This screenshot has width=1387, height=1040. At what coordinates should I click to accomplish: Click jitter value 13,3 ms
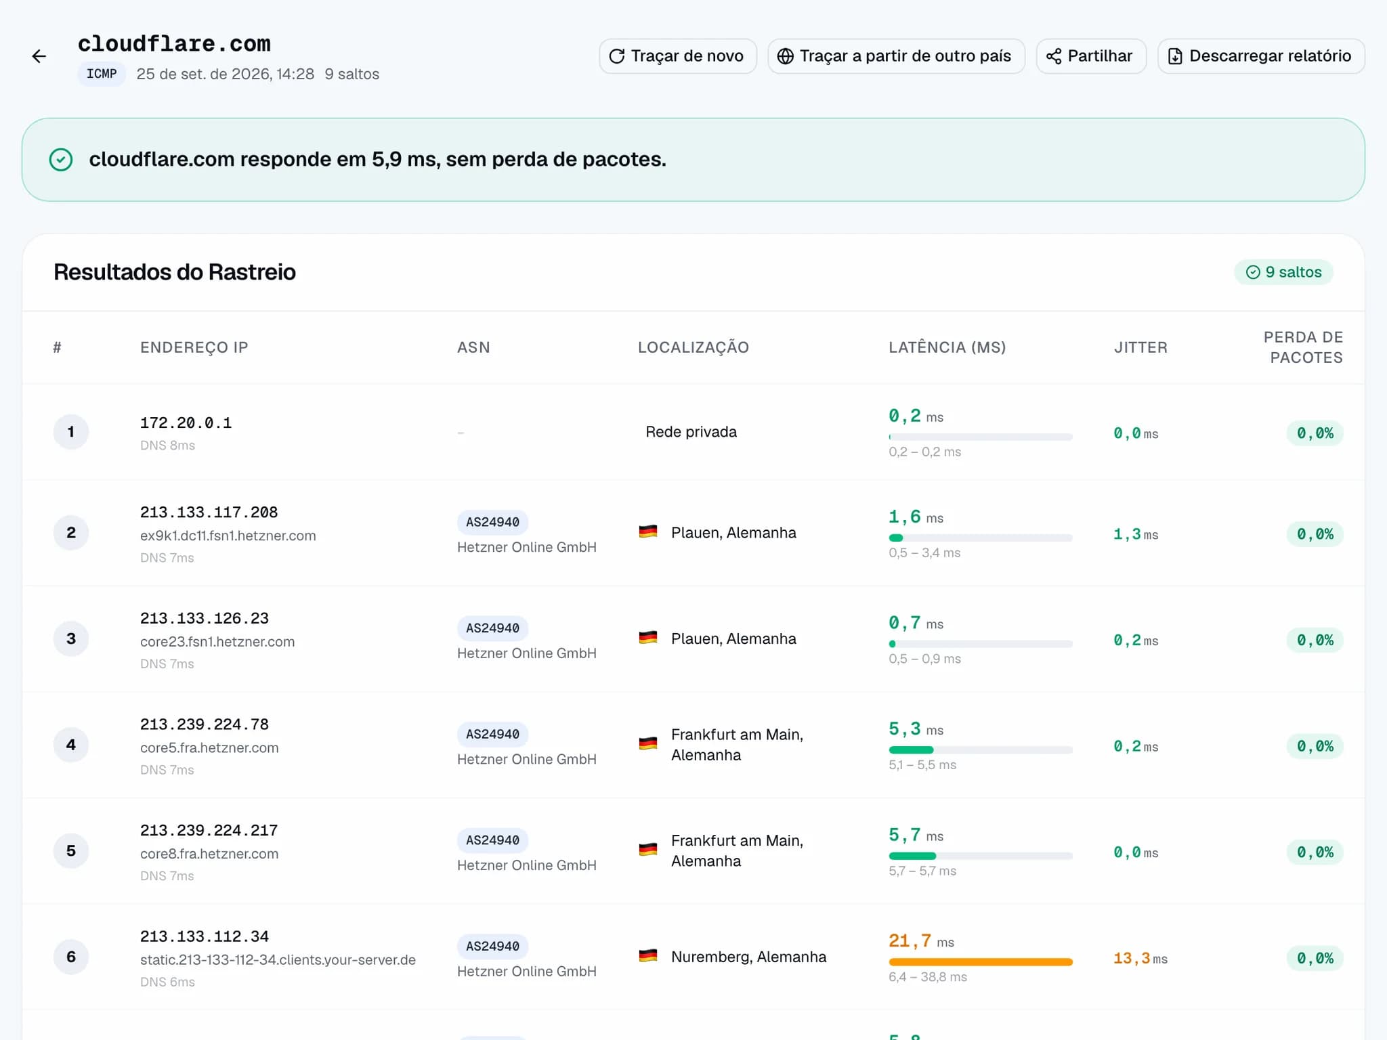point(1140,959)
